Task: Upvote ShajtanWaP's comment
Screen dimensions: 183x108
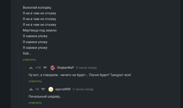Action: (x=31, y=67)
